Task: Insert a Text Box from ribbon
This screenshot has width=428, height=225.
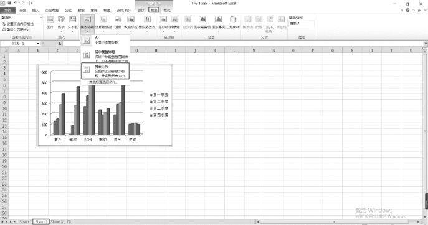Action: click(72, 22)
